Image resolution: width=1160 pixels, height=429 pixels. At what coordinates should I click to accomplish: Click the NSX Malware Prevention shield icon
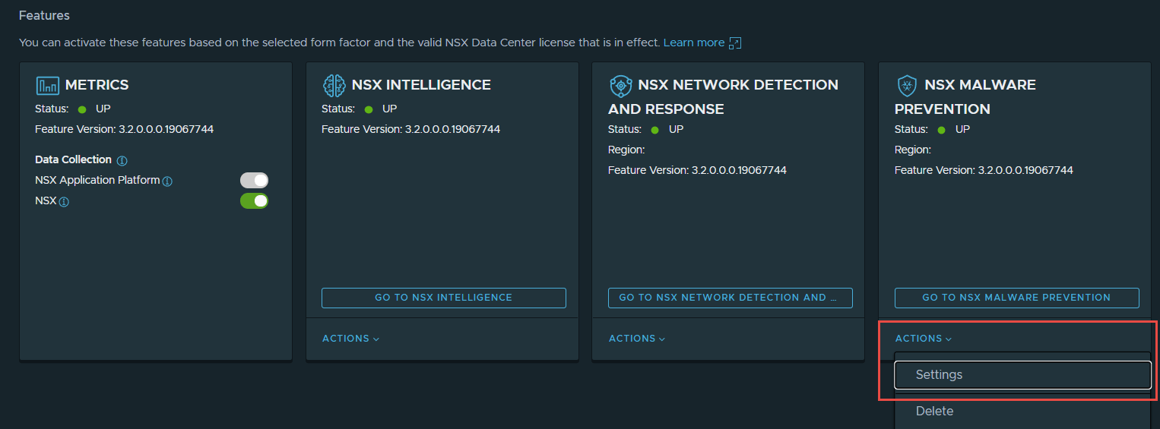pyautogui.click(x=907, y=85)
